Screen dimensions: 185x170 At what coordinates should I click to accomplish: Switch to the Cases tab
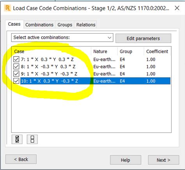click(14, 24)
